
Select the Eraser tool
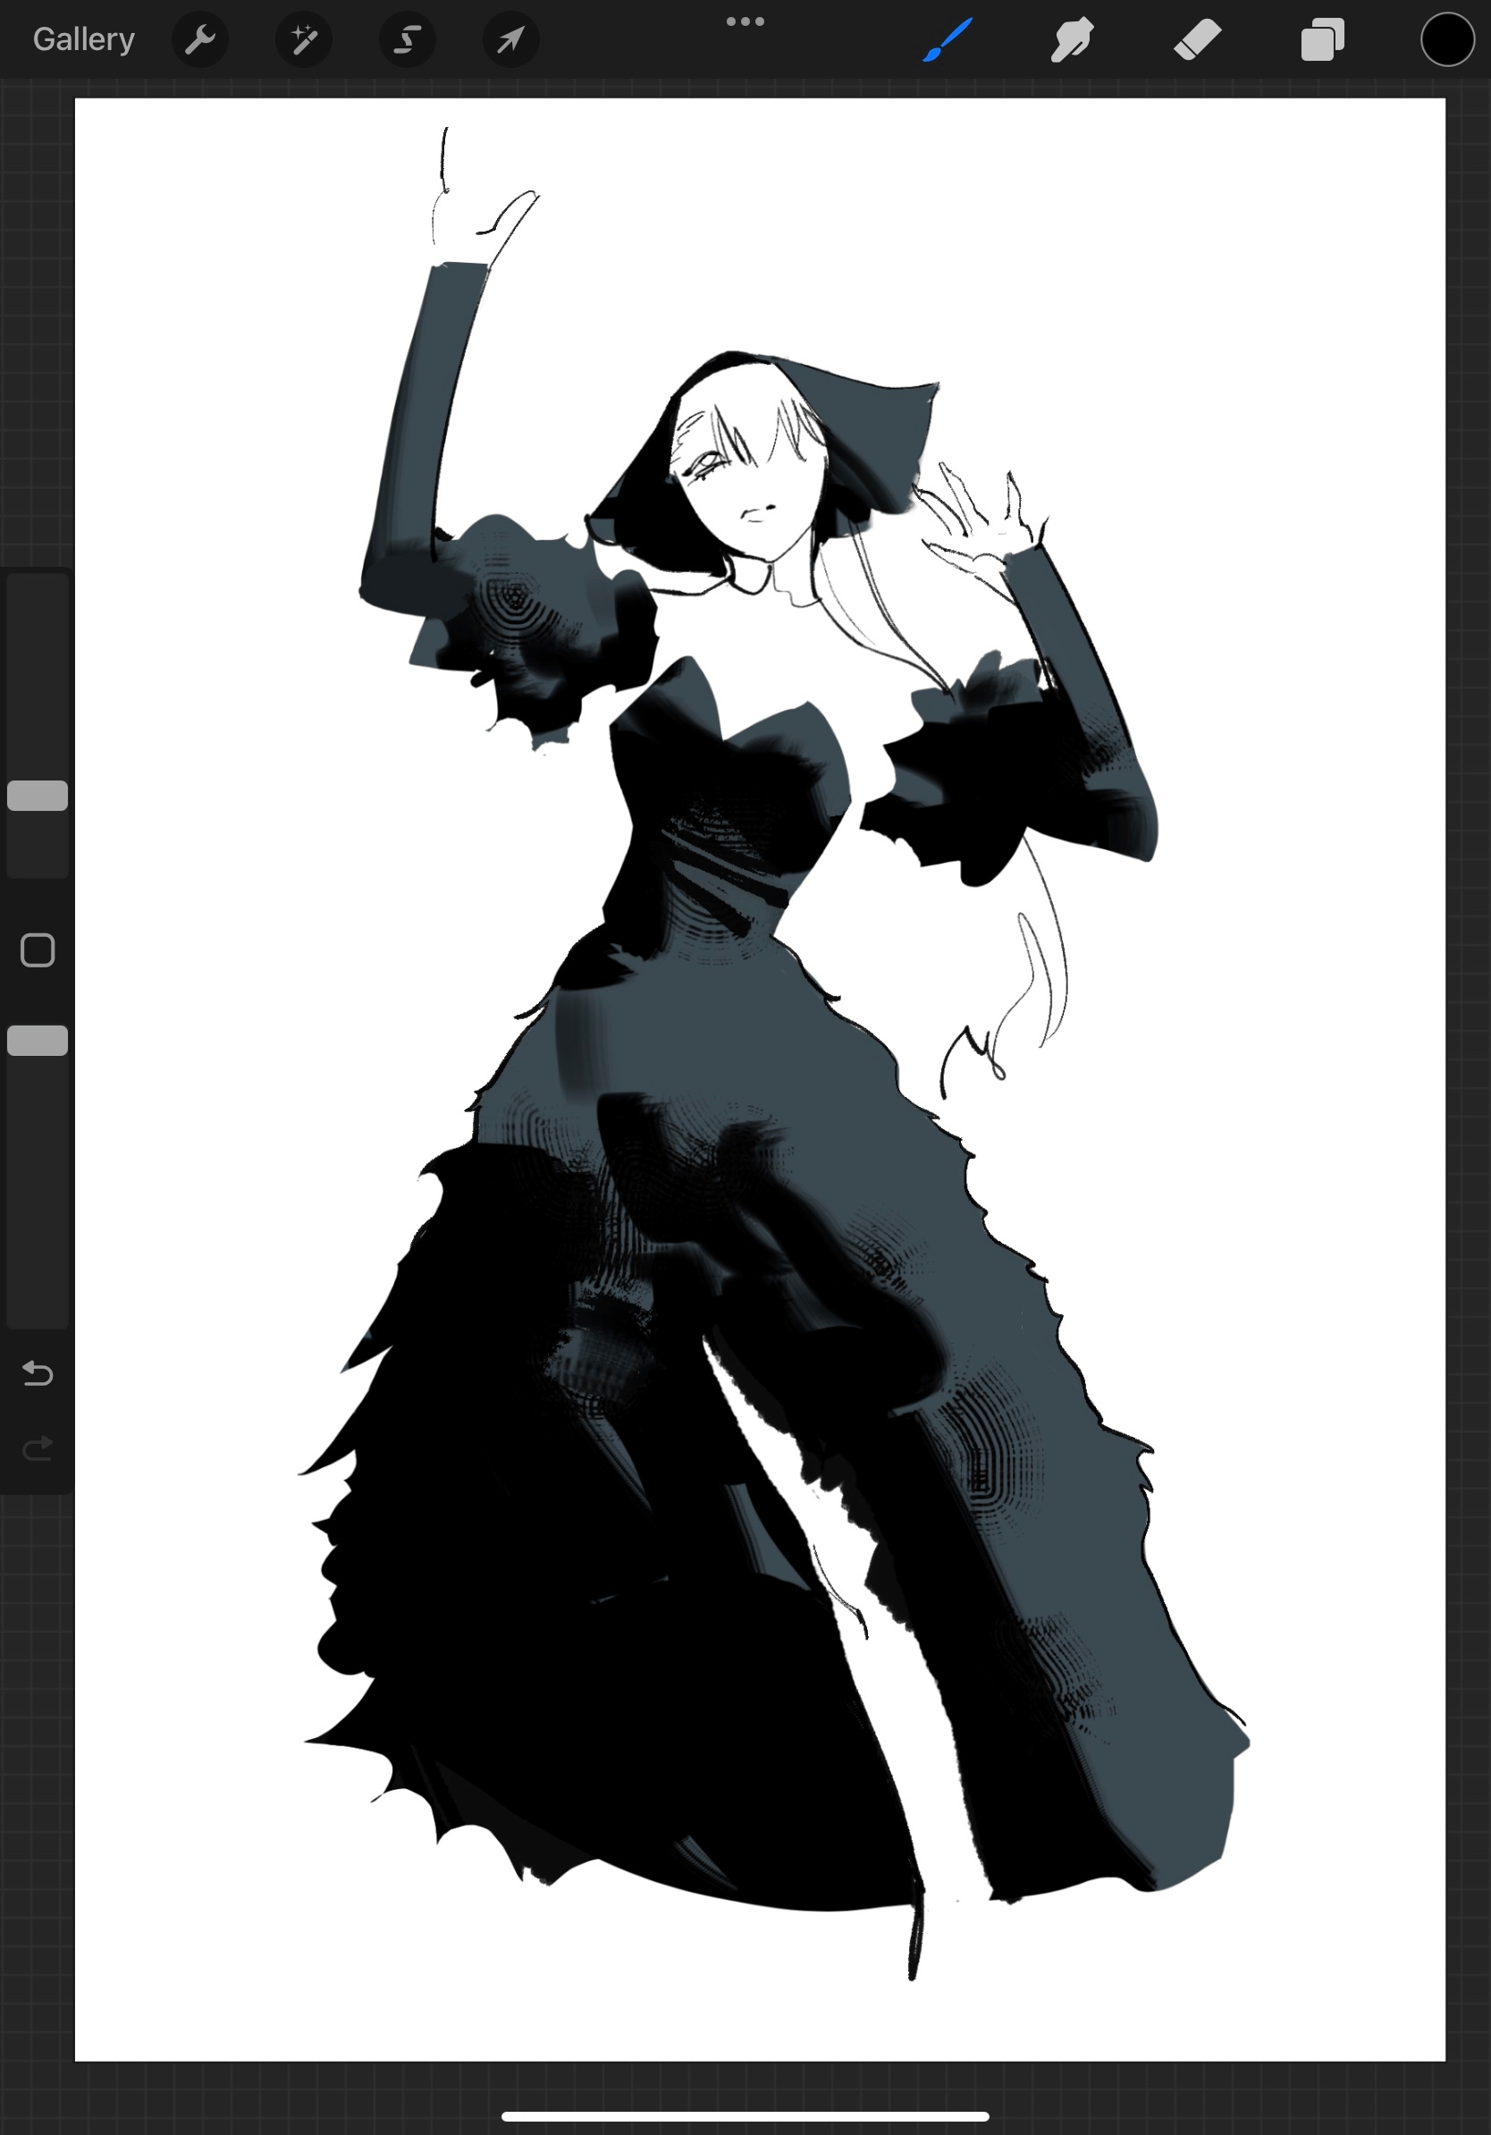click(1197, 40)
